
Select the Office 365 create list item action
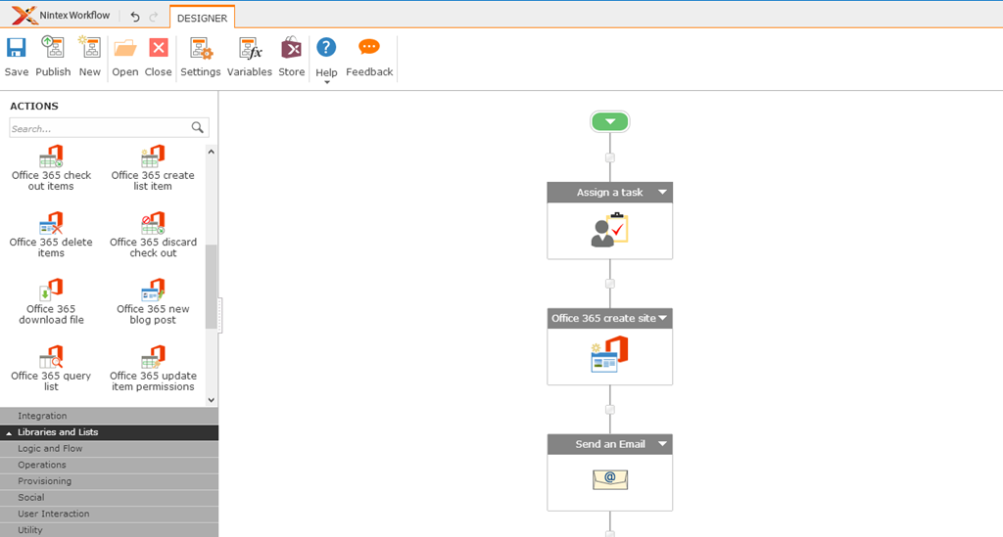[153, 168]
